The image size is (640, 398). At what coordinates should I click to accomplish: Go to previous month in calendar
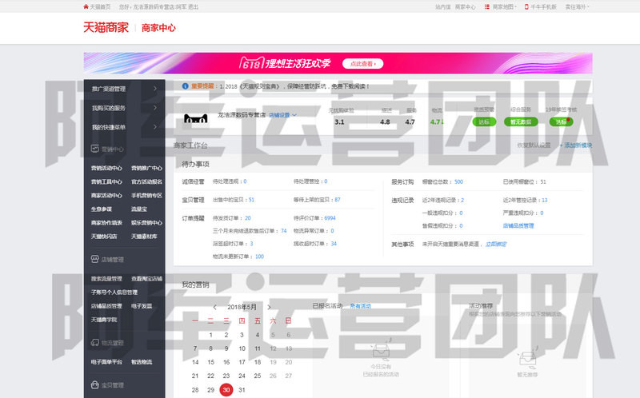point(214,307)
